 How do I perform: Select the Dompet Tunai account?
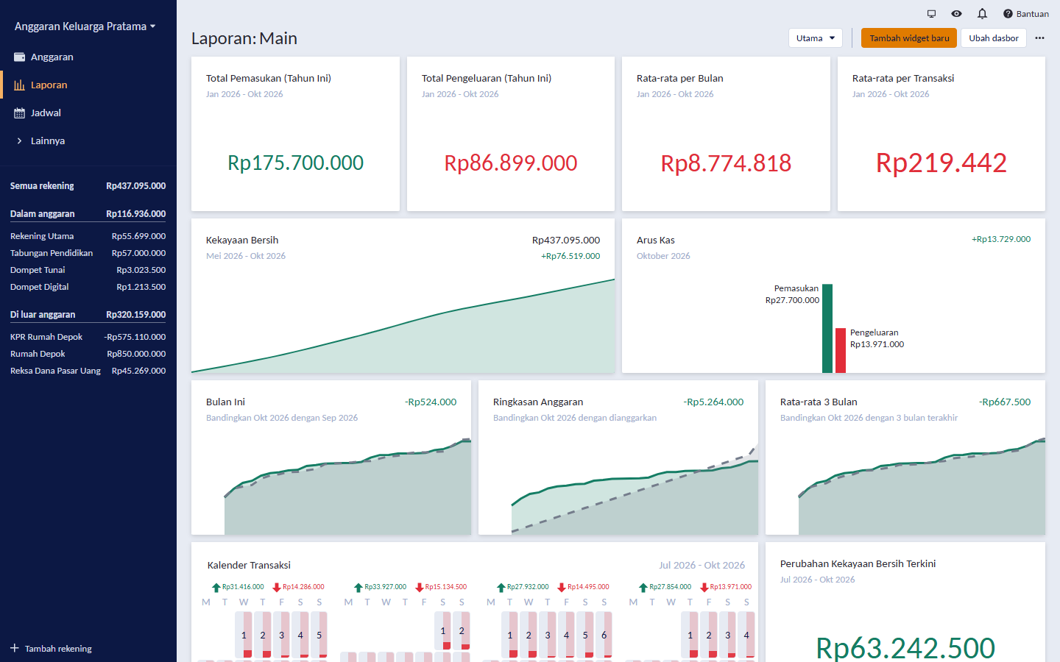[x=88, y=270]
